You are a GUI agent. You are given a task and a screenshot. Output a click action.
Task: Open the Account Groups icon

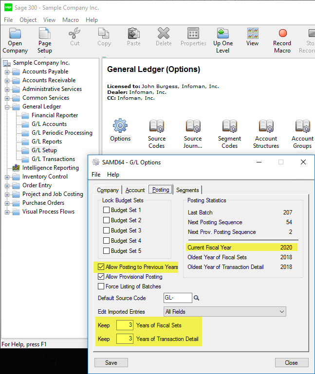[x=302, y=125]
